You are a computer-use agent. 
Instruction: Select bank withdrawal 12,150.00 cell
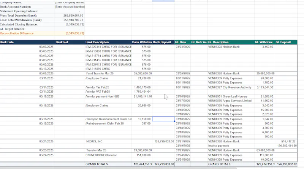coord(142,119)
